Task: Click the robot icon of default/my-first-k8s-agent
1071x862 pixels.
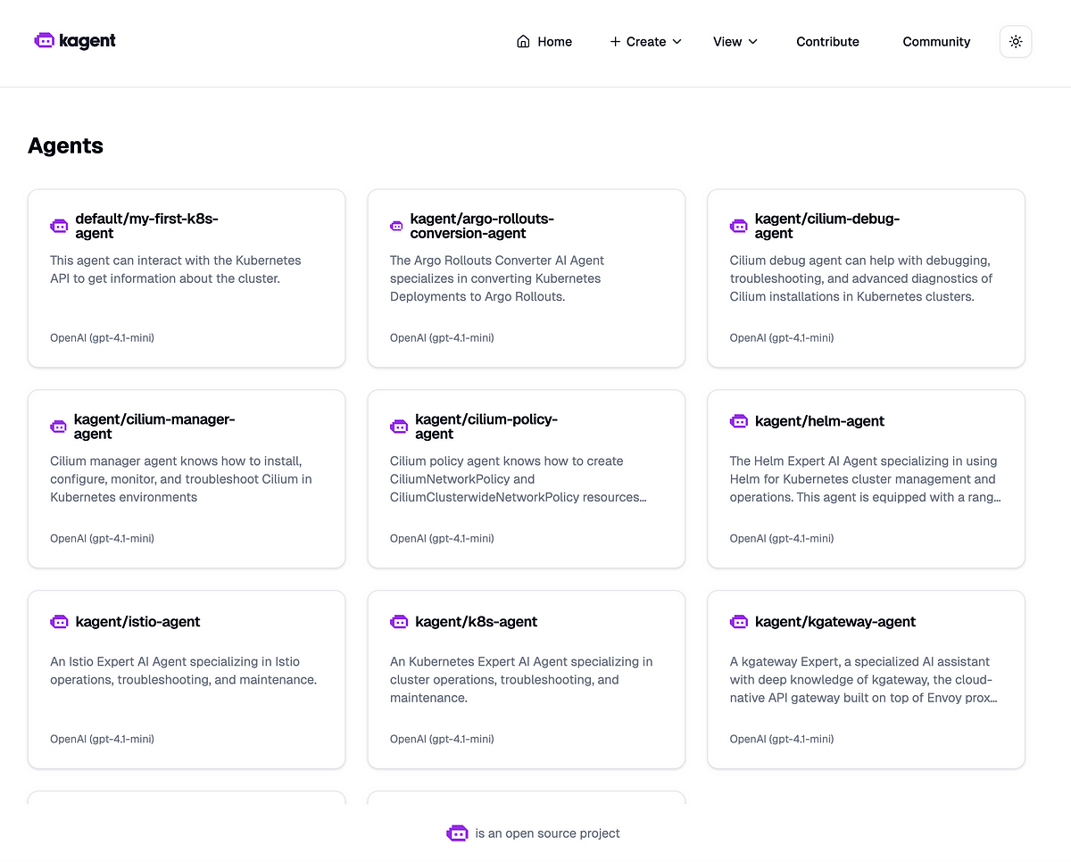Action: point(59,226)
